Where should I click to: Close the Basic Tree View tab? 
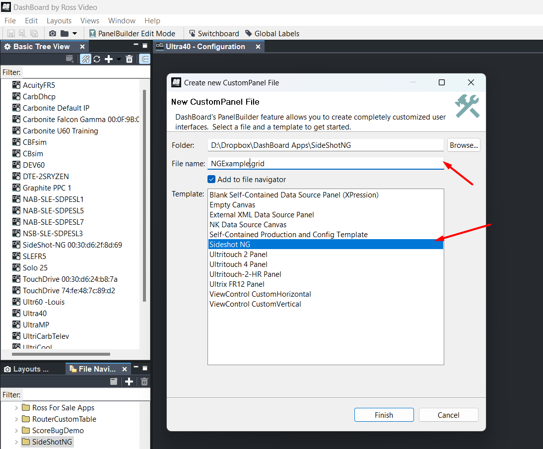(82, 47)
